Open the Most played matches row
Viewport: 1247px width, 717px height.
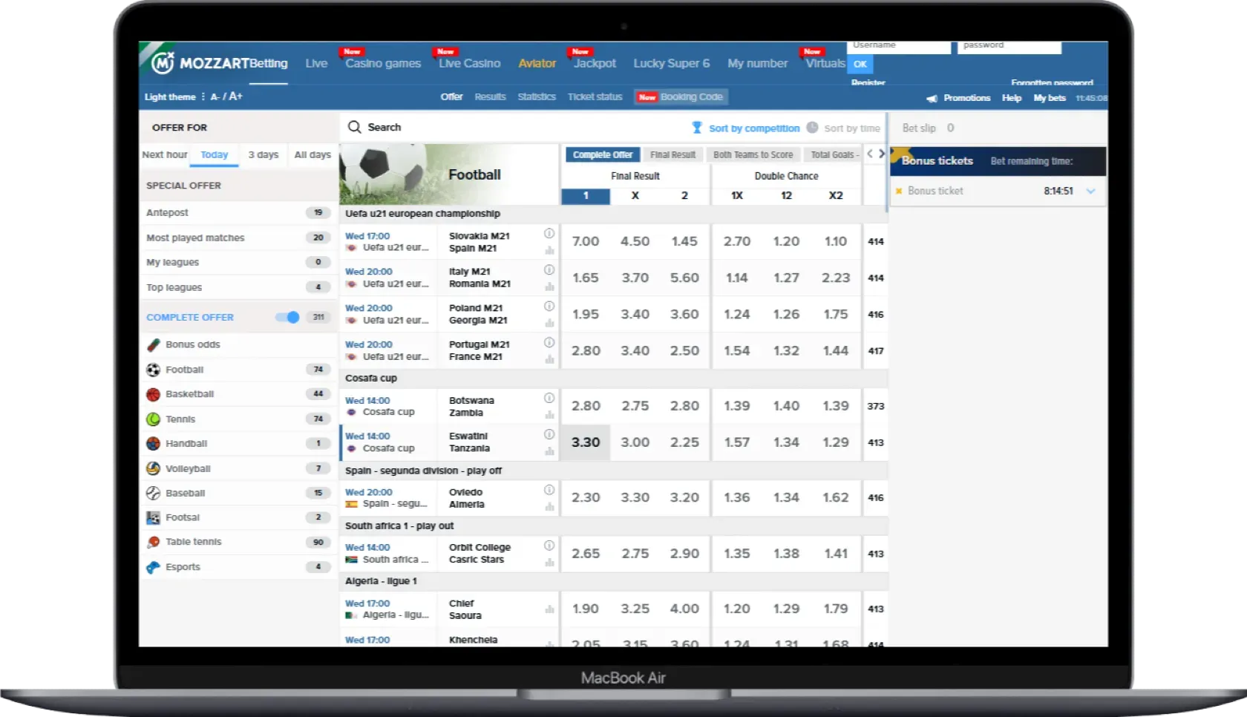[238, 238]
